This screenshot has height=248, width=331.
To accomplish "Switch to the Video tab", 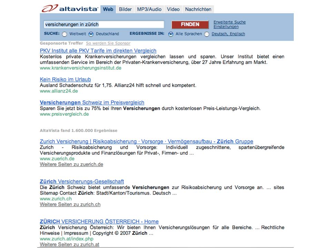I will pos(173,9).
